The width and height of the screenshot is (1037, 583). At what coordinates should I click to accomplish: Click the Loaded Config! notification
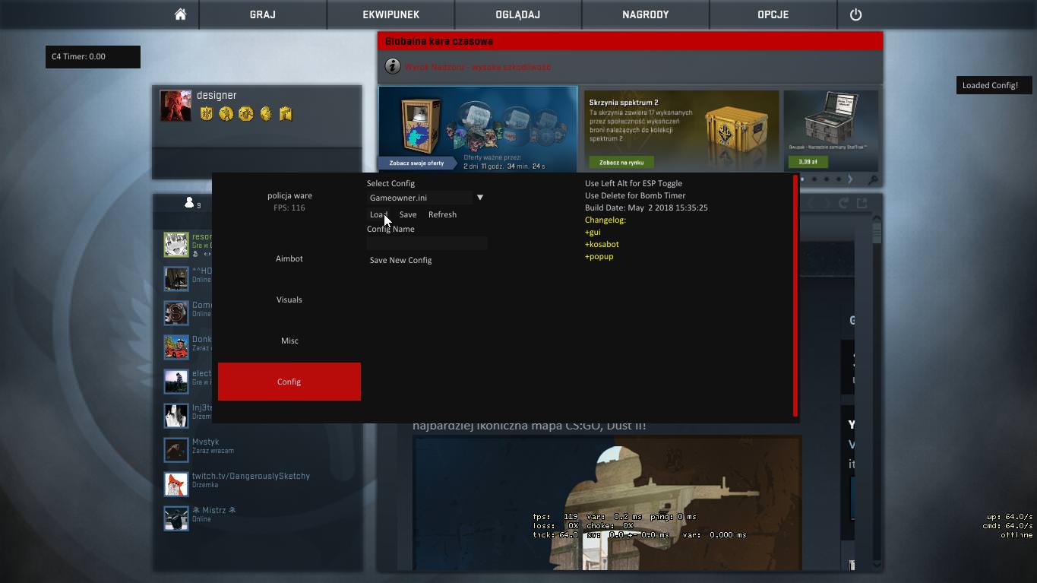tap(993, 85)
